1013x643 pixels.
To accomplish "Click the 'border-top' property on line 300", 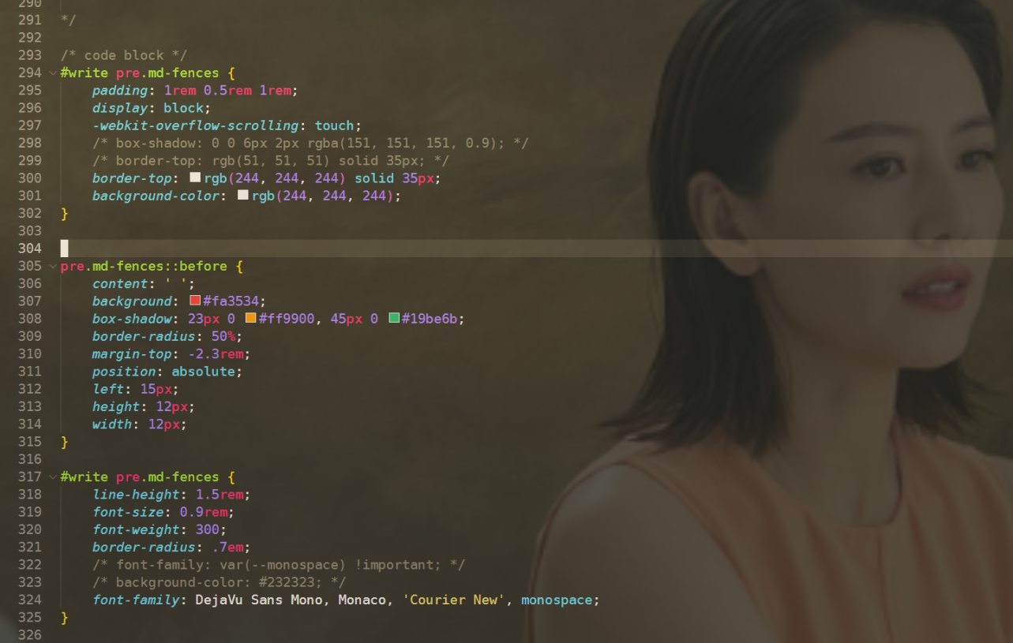I will coord(132,178).
